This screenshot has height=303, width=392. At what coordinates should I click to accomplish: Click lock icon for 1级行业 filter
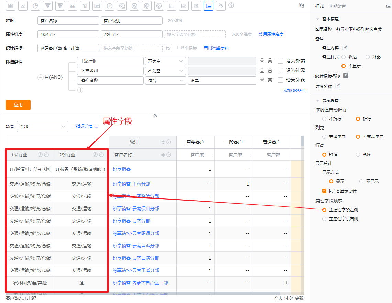click(x=262, y=61)
